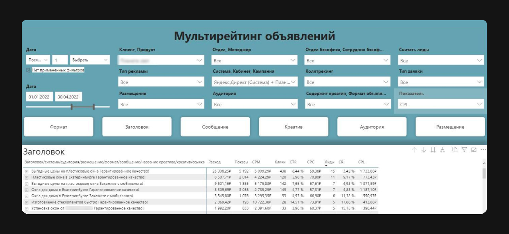Click relative date number field '1'
The image size is (509, 234).
[60, 60]
